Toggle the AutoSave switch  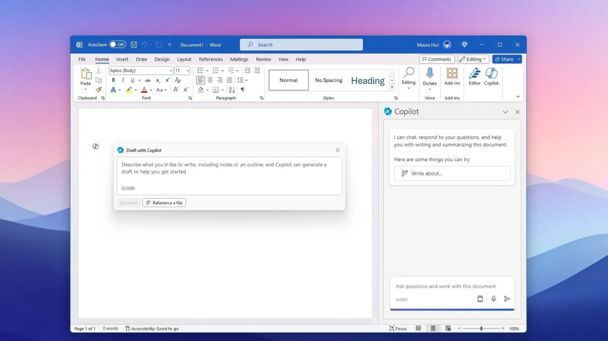point(117,45)
